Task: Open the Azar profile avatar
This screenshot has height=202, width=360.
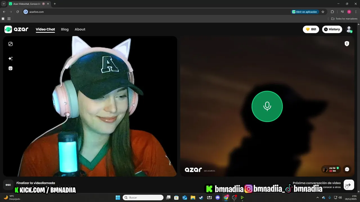Action: pyautogui.click(x=349, y=29)
